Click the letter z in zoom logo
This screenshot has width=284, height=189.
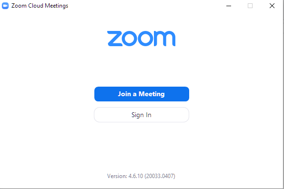(x=115, y=39)
